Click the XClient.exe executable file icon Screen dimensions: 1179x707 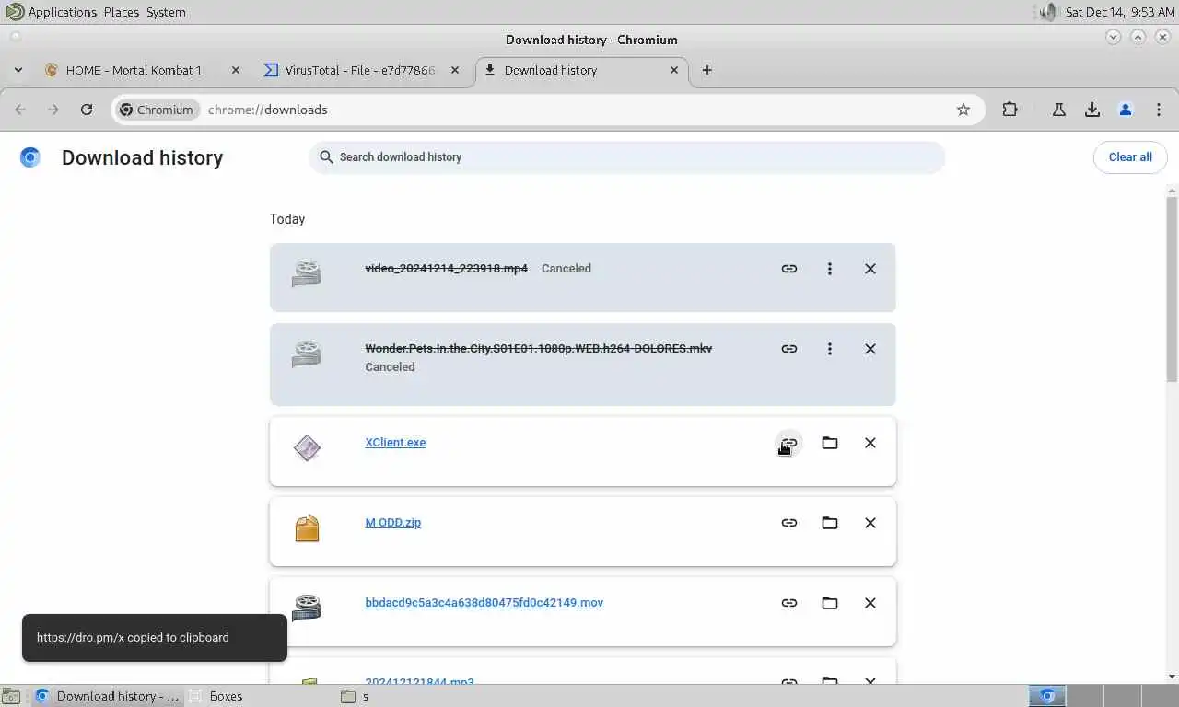[307, 447]
